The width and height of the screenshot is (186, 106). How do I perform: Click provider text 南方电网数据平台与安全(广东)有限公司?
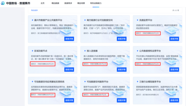click(x=105, y=33)
